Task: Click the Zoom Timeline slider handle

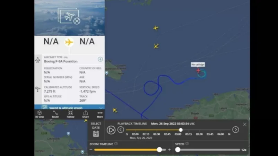Action: (x=159, y=150)
